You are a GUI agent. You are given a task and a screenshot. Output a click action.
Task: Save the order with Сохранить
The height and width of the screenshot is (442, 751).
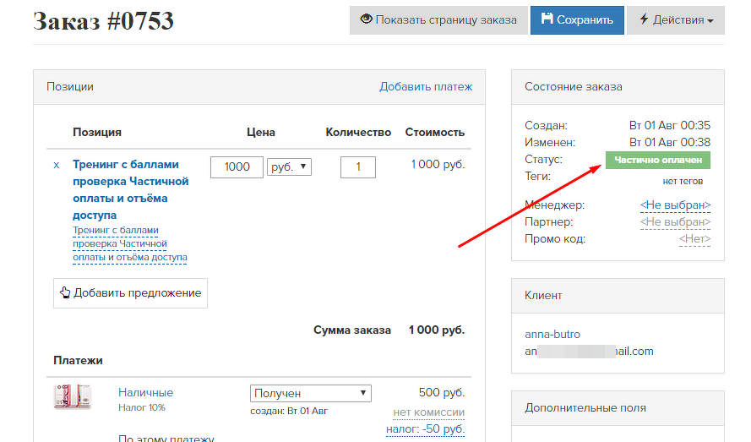pyautogui.click(x=577, y=20)
